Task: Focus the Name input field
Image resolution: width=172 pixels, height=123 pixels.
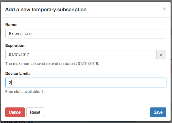Action: click(86, 34)
